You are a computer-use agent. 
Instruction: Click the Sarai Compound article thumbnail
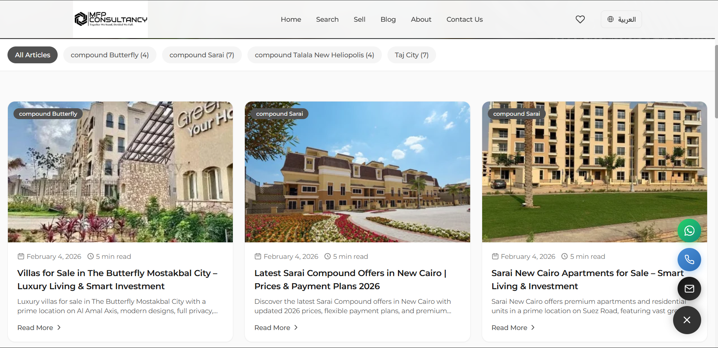[357, 172]
